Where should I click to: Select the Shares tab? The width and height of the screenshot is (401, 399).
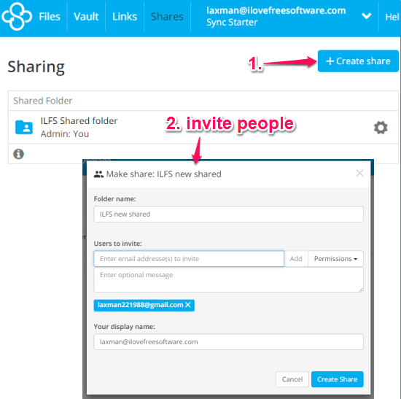pyautogui.click(x=167, y=17)
